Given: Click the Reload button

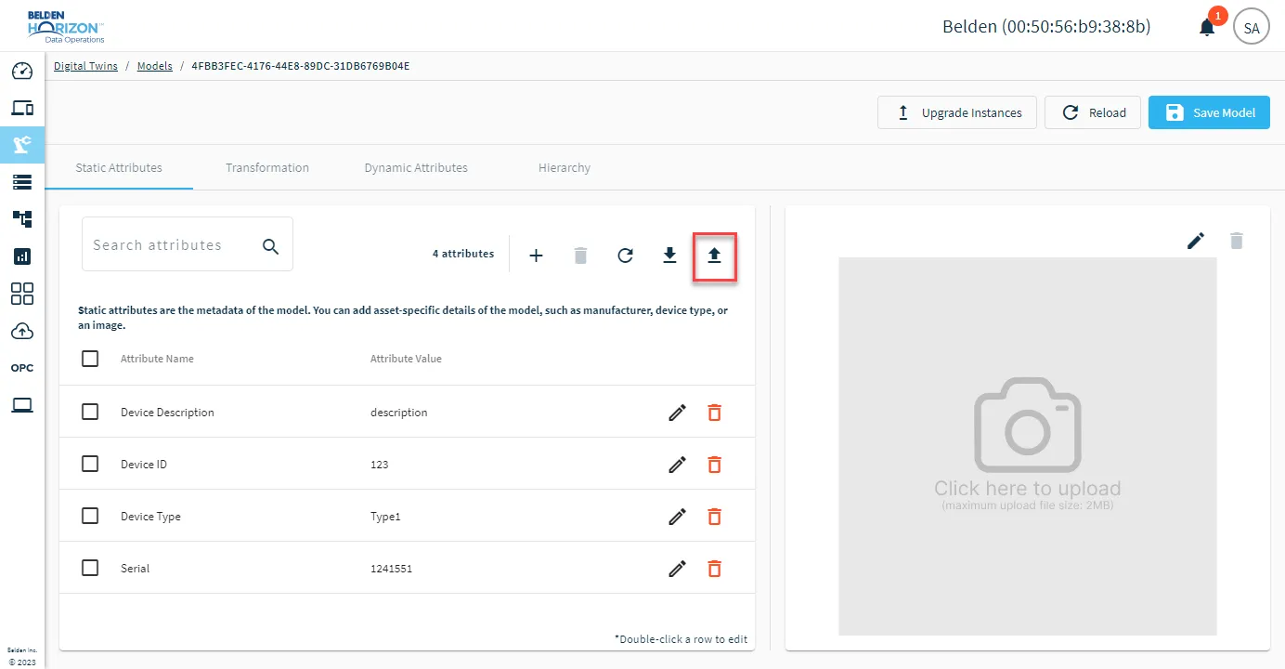Looking at the screenshot, I should (x=1093, y=112).
